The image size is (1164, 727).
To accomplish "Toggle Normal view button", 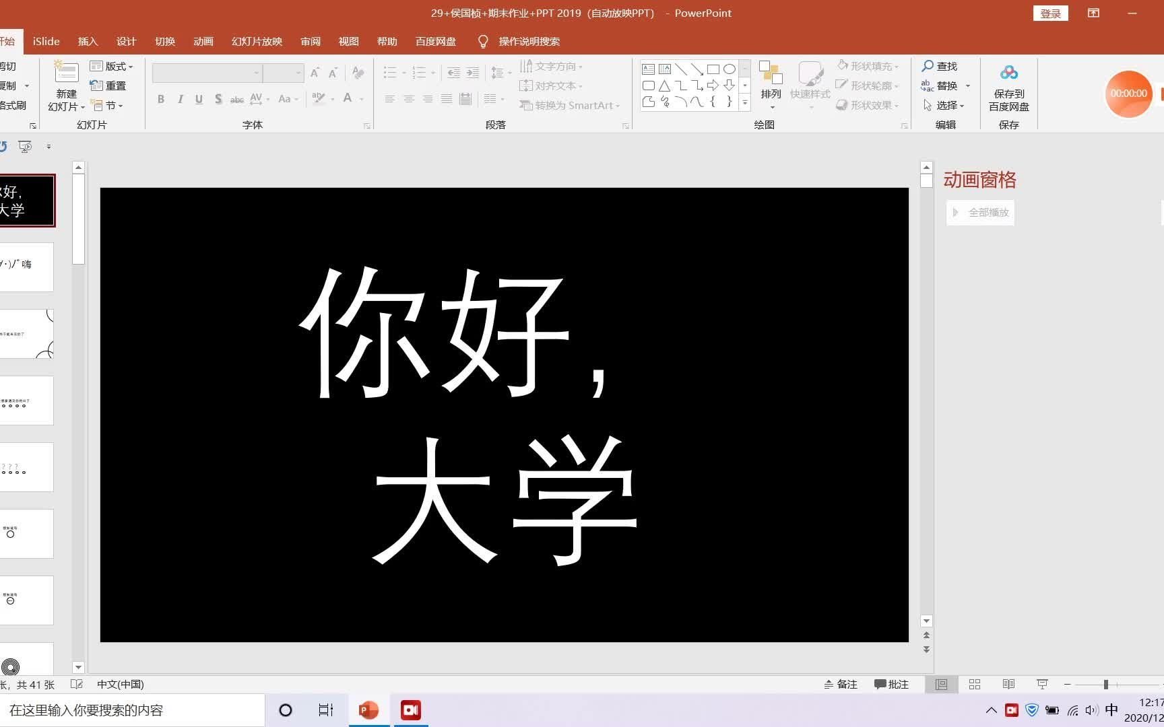I will pyautogui.click(x=941, y=684).
